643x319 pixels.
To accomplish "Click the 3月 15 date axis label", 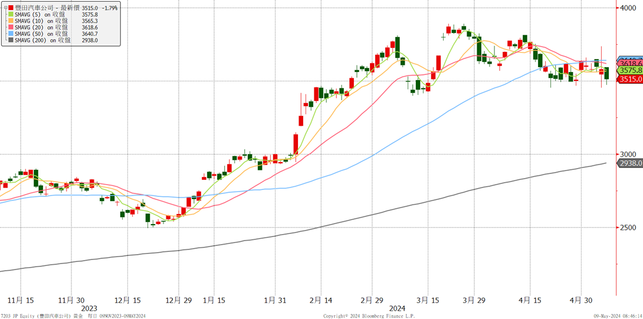I will (x=427, y=300).
